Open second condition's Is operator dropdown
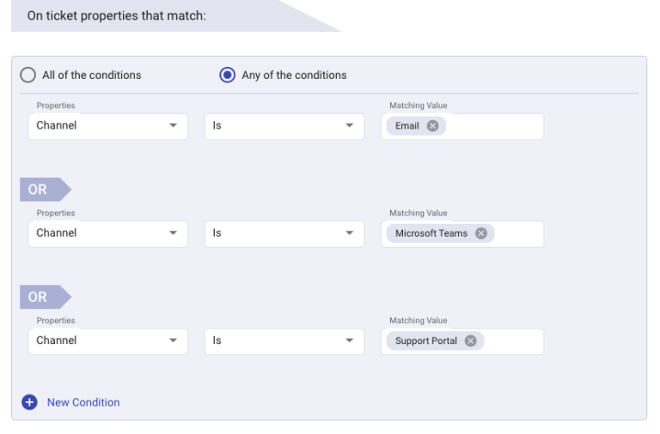 coord(284,233)
